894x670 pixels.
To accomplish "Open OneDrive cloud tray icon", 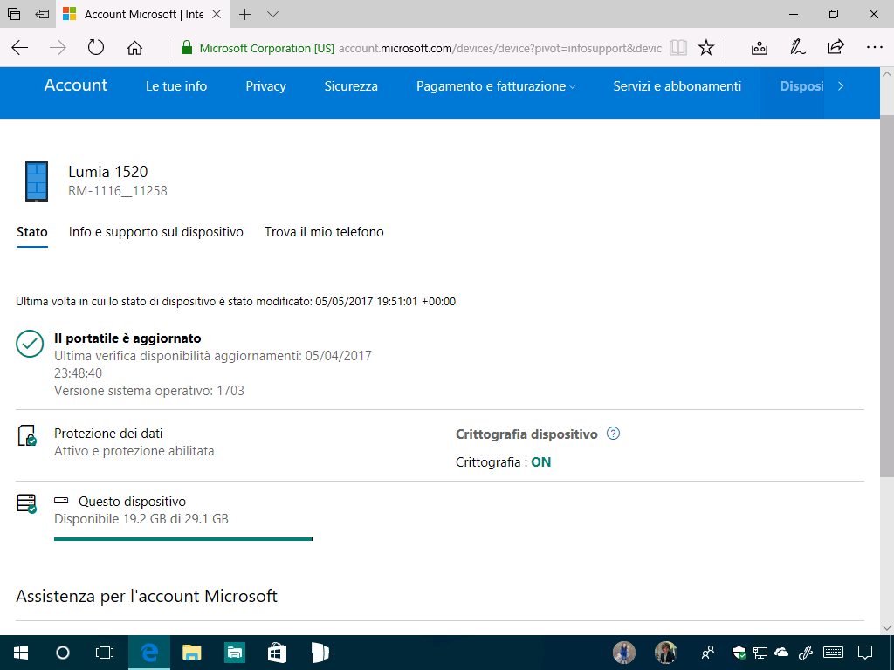I will 781,652.
